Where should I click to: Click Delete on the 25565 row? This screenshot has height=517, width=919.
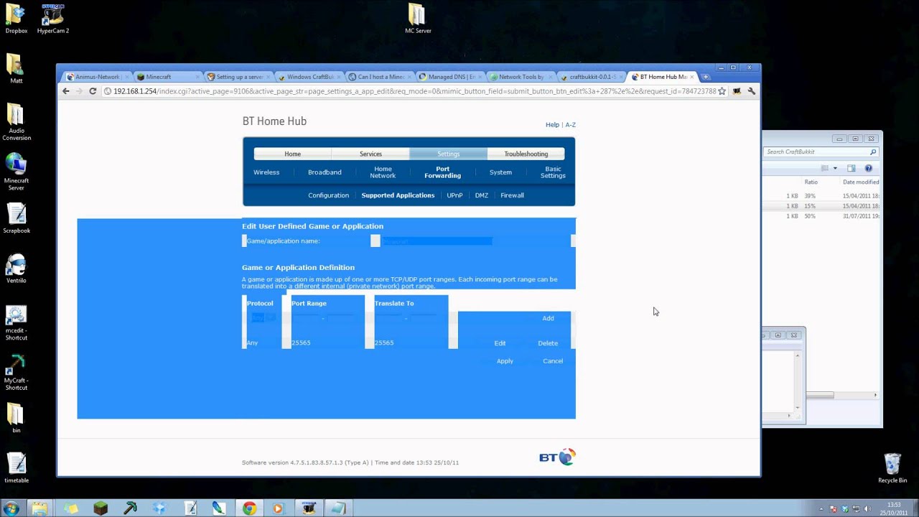[x=548, y=343]
